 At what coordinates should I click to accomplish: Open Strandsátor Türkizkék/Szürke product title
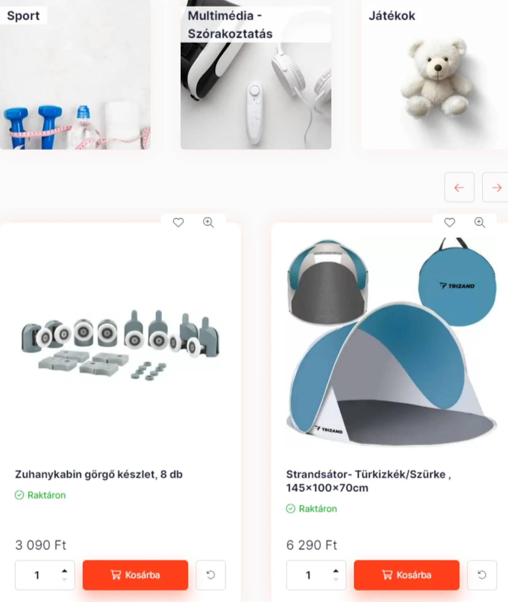368,481
